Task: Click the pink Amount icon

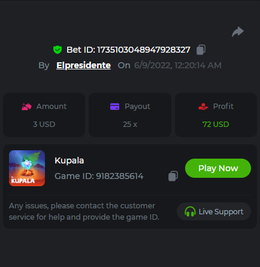Action: coord(26,107)
